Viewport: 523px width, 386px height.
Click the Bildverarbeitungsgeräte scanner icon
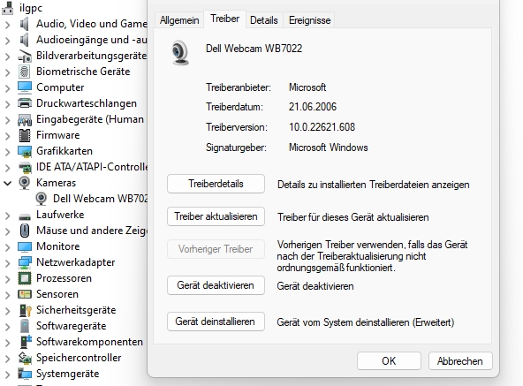25,56
